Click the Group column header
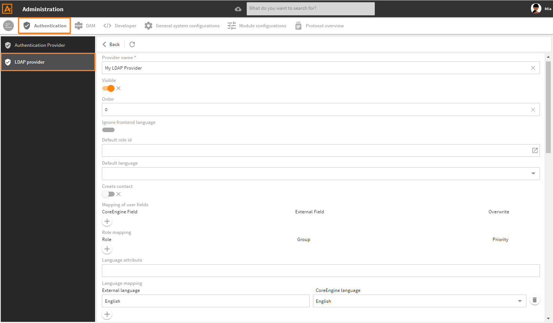 click(304, 240)
